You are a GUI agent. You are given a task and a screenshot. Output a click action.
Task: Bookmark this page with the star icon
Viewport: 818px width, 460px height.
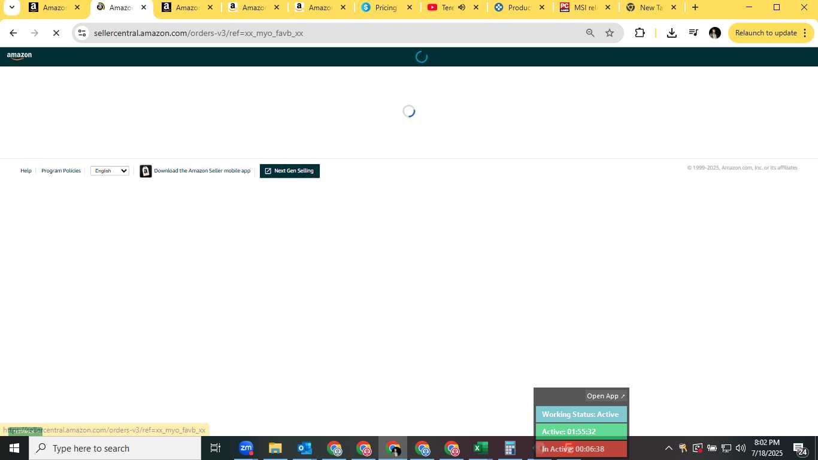610,33
